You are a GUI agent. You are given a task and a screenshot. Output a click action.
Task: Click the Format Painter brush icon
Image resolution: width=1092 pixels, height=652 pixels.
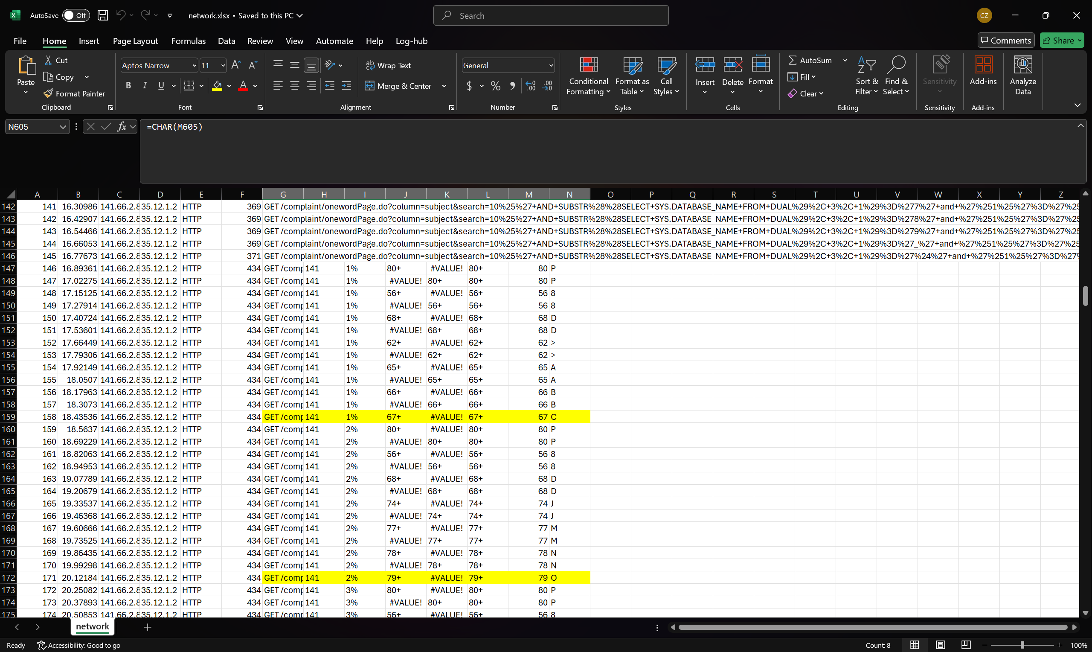(48, 93)
